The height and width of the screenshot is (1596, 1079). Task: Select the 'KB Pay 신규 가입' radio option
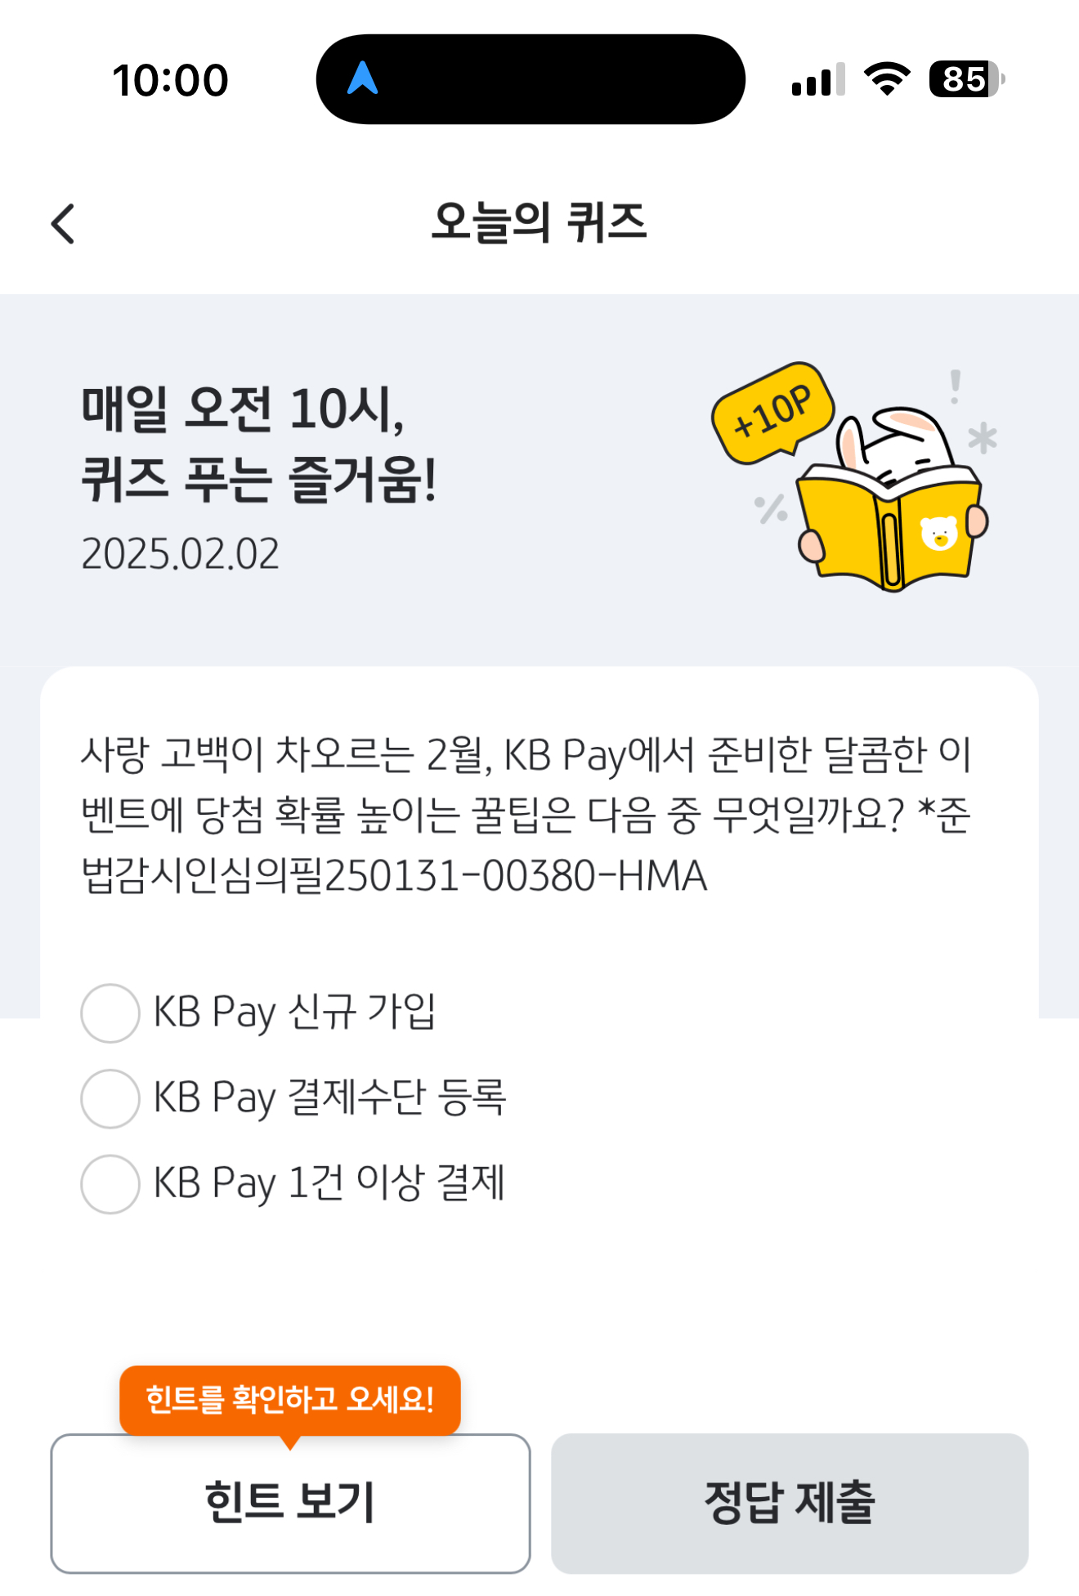(258, 1013)
